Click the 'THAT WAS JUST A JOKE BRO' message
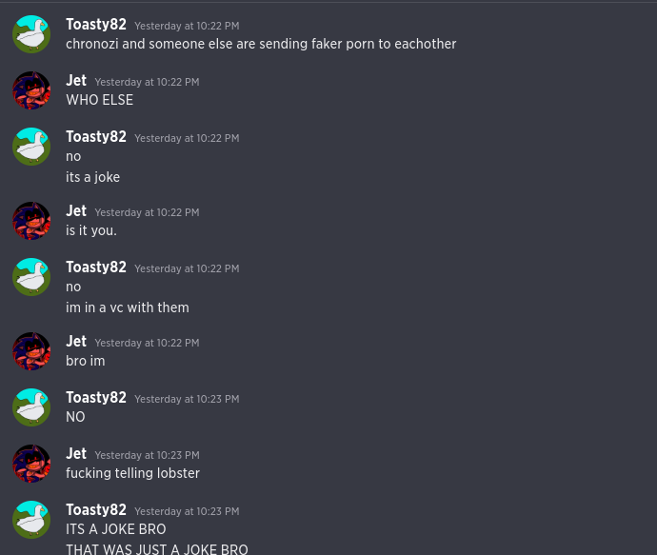The width and height of the screenshot is (657, 555). (x=157, y=549)
